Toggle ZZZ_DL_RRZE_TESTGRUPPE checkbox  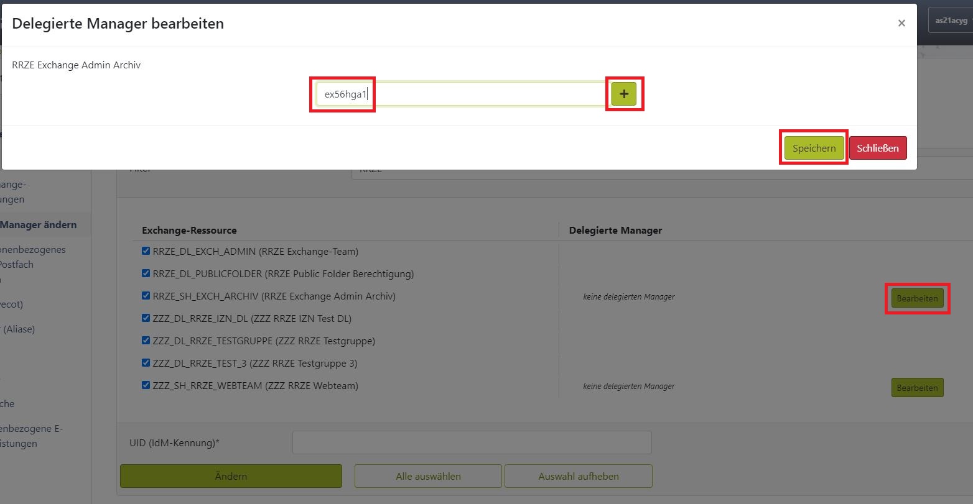[x=146, y=341]
